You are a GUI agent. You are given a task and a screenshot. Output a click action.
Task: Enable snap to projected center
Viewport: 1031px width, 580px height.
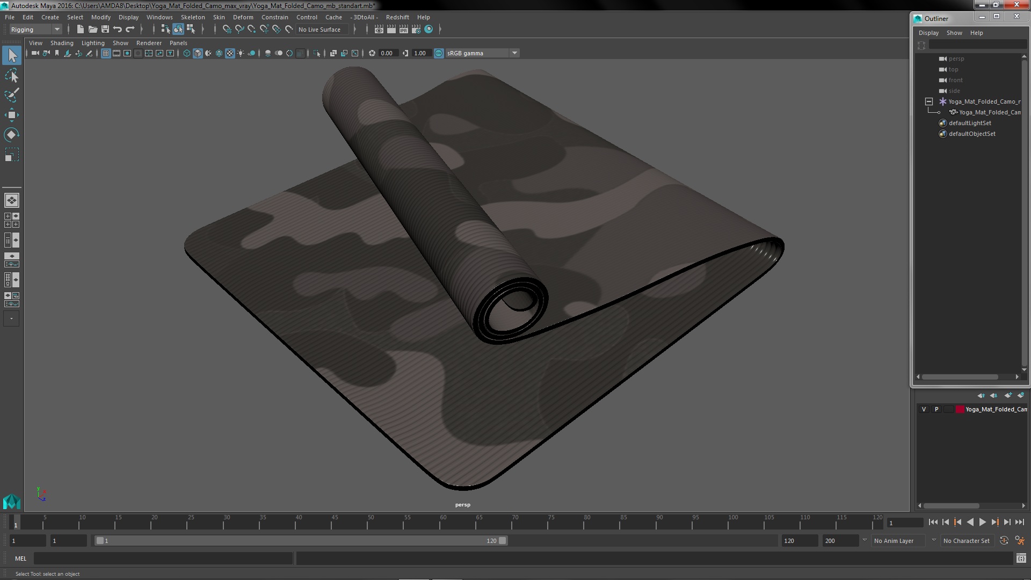point(264,30)
